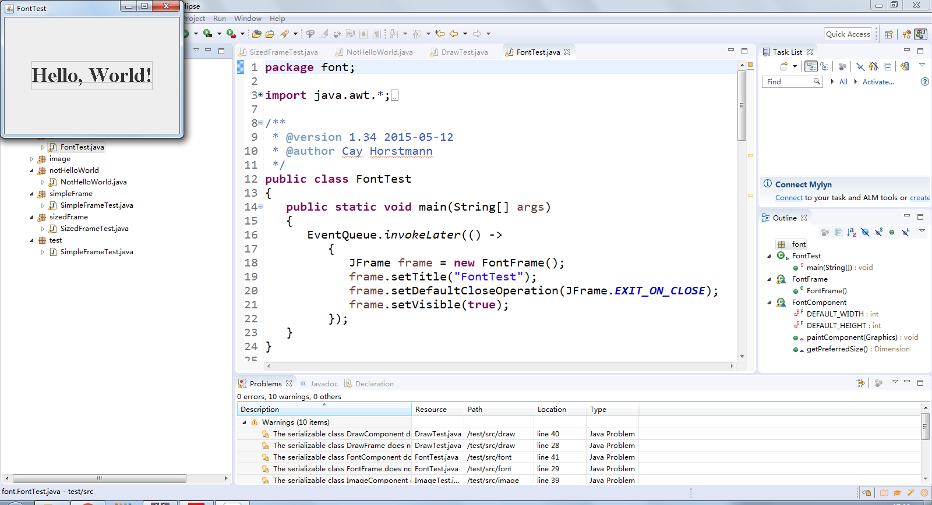Toggle Mark Occurrences pen icon
Screen dimensions: 932x505
[x=324, y=34]
